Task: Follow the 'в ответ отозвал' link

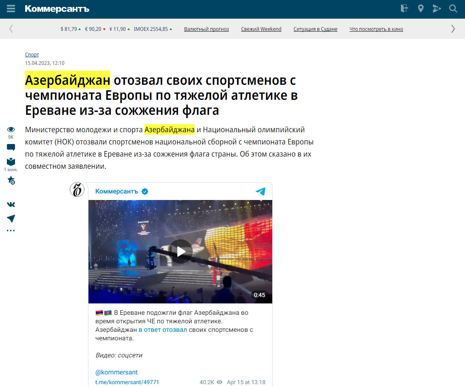Action: click(163, 330)
